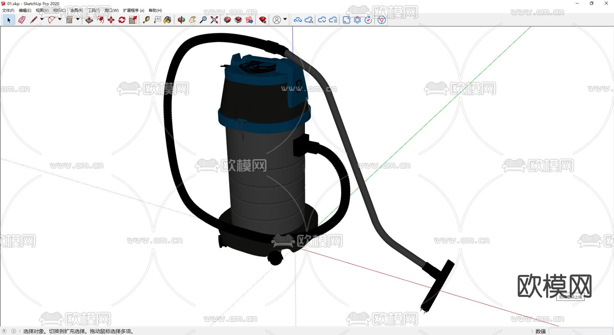Choose the Move tool

(111, 20)
